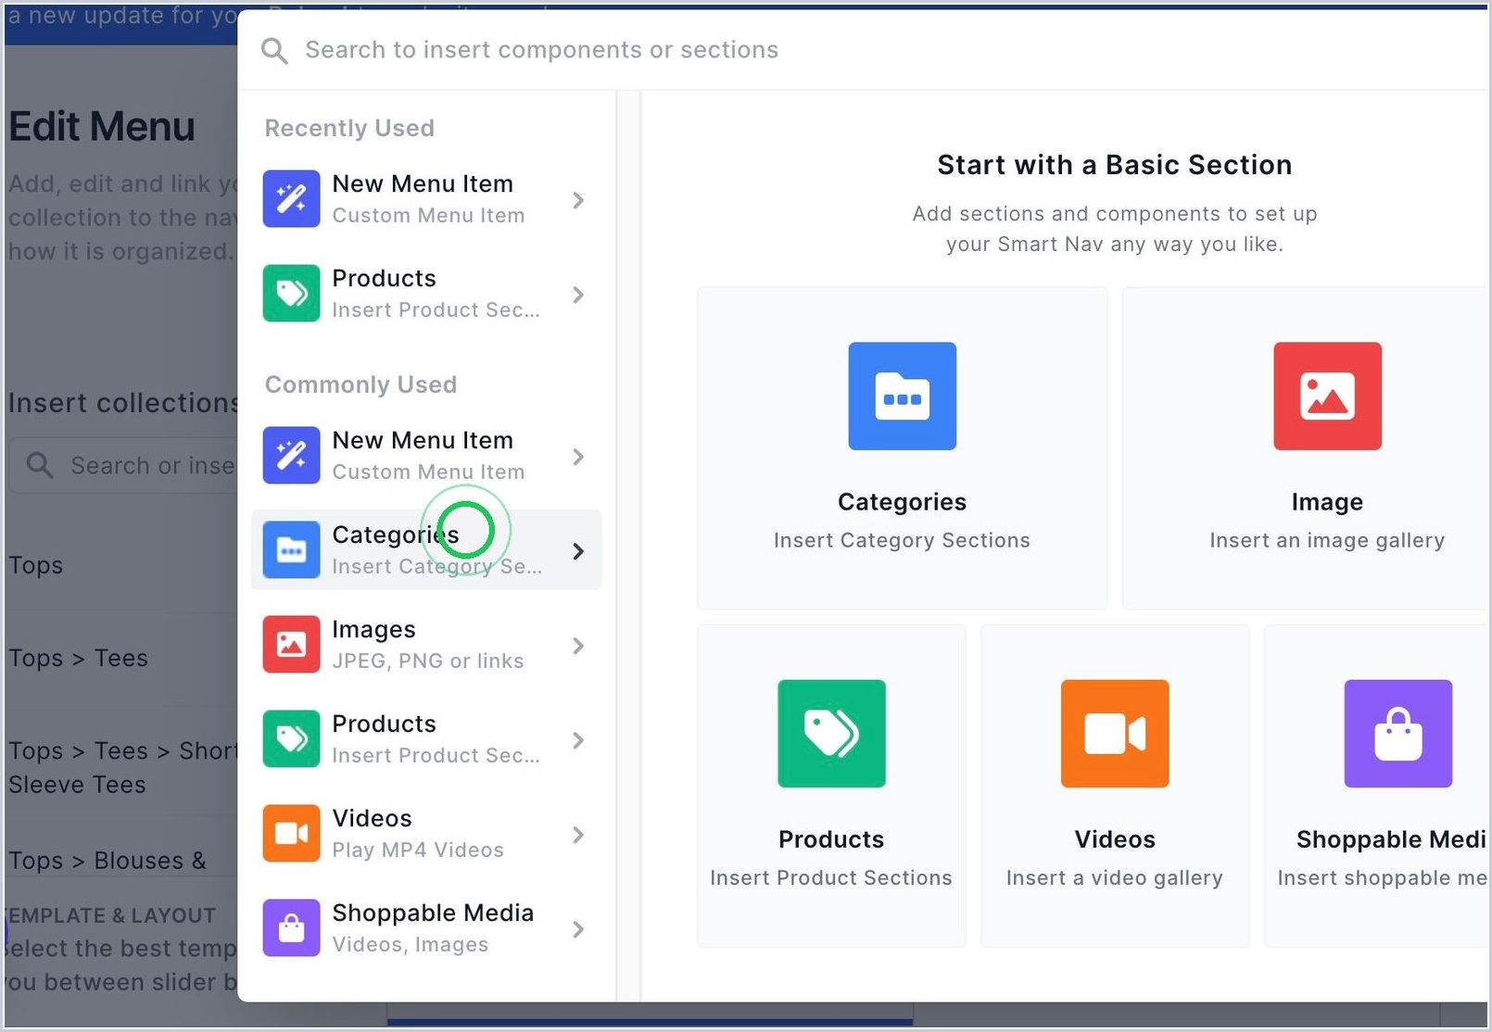Choose the 'Tops' collection in Edit Menu
The width and height of the screenshot is (1492, 1032).
pos(36,565)
